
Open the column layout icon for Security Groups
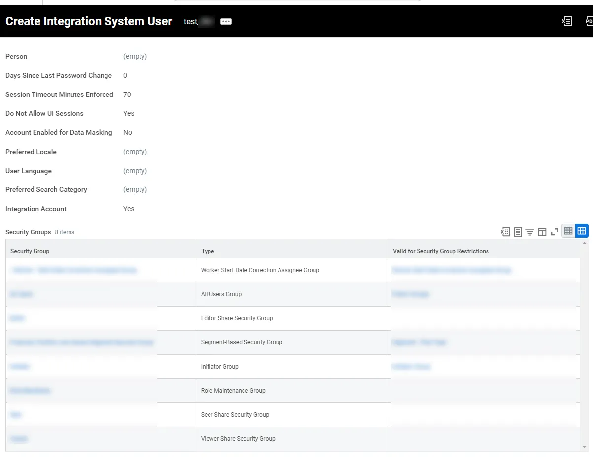[x=542, y=232]
